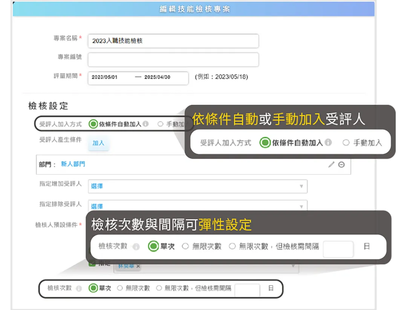Click the info icon inside the 受評人加入方式 callout

click(x=328, y=142)
